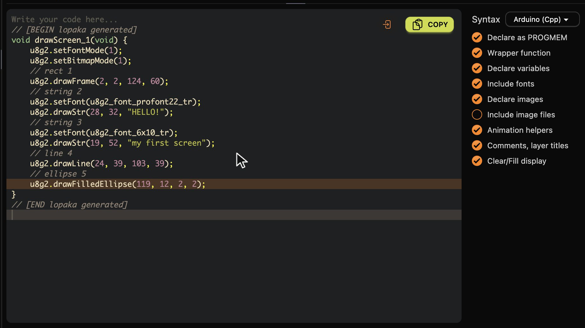Viewport: 585px width, 328px height.
Task: Click the "HELLO!" drawStr line
Action: tap(101, 112)
